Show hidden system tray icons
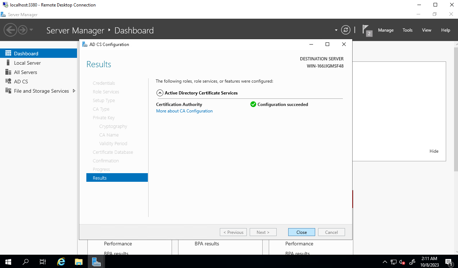This screenshot has width=458, height=268. (385, 262)
